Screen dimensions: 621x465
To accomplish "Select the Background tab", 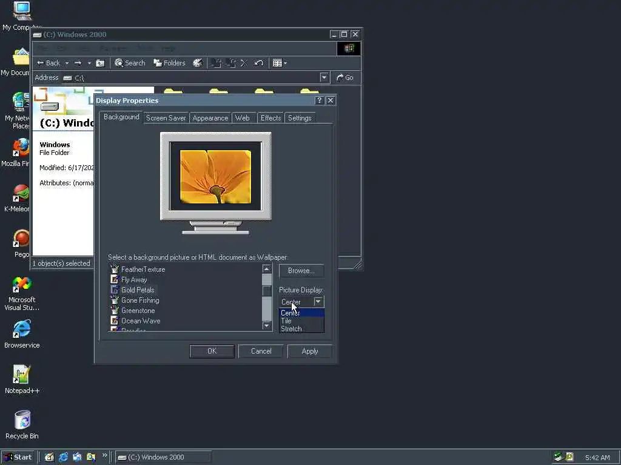I will [x=121, y=117].
